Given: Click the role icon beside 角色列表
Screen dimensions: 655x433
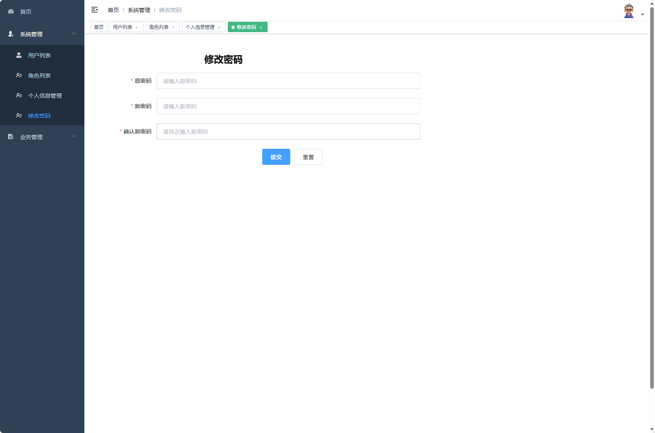Looking at the screenshot, I should point(18,75).
